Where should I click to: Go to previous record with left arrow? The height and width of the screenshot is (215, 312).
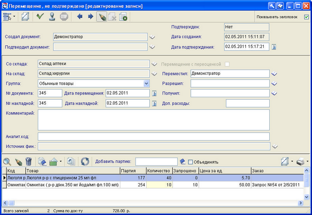(x=79, y=17)
